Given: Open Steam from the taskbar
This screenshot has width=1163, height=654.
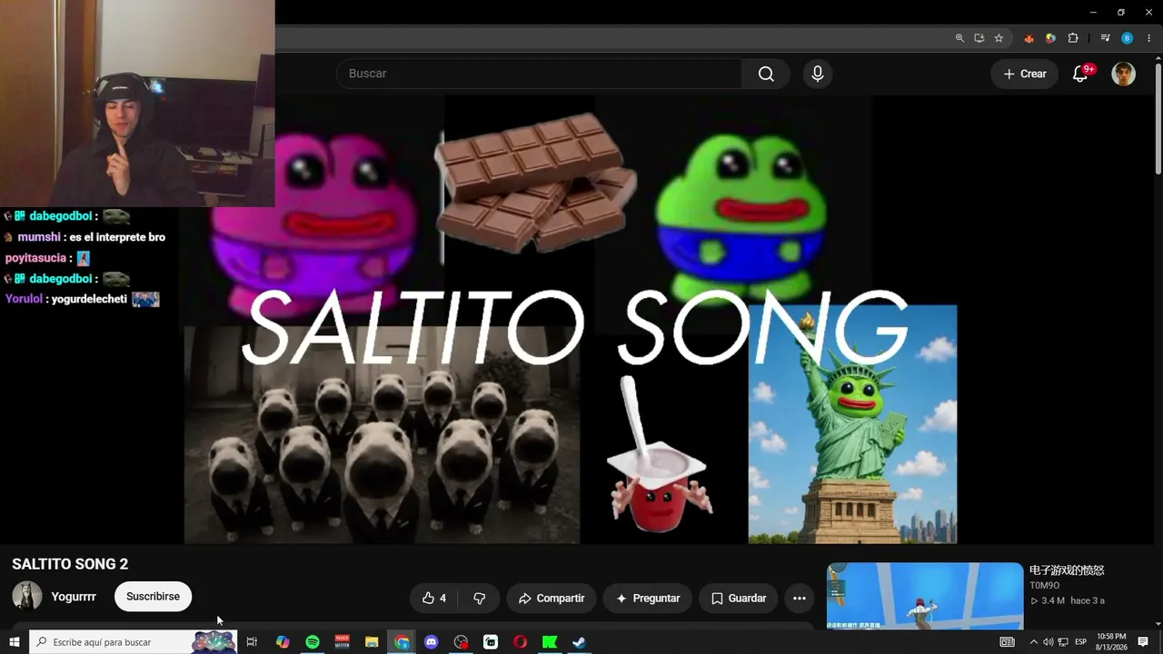Looking at the screenshot, I should point(579,642).
